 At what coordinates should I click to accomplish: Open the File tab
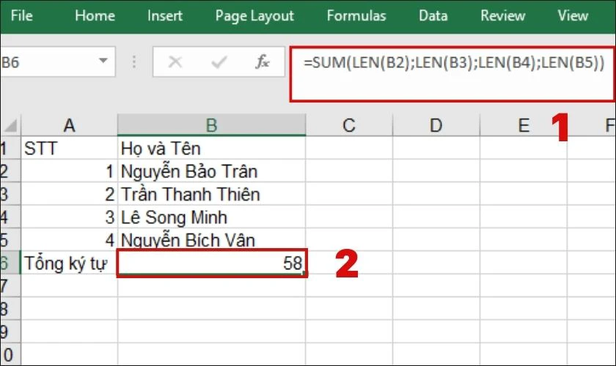click(21, 15)
